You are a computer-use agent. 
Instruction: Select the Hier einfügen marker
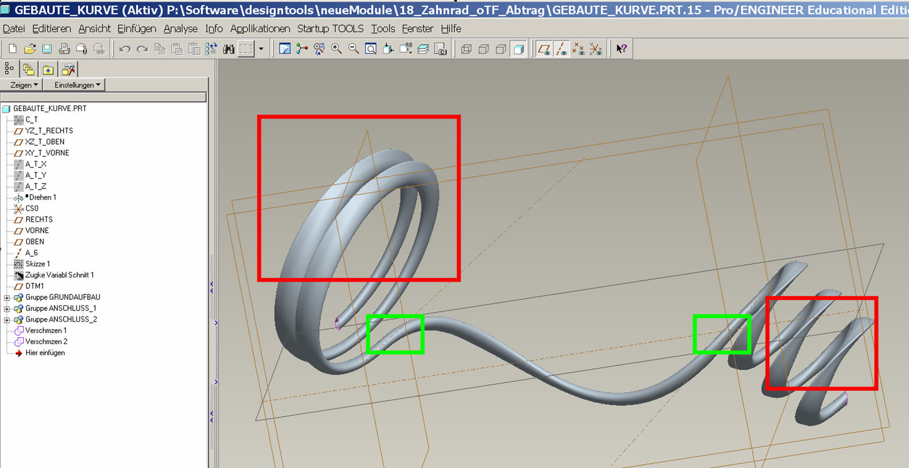[45, 353]
